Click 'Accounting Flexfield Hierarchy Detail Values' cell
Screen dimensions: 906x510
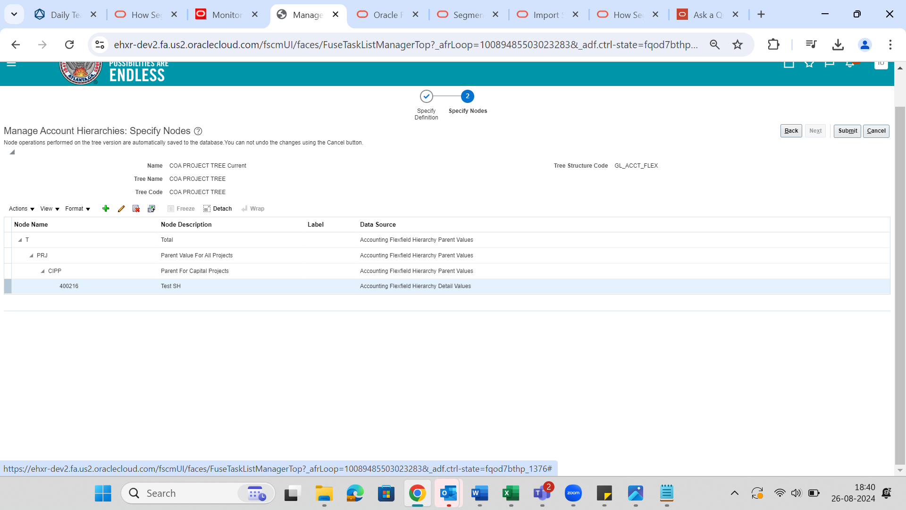(x=415, y=286)
